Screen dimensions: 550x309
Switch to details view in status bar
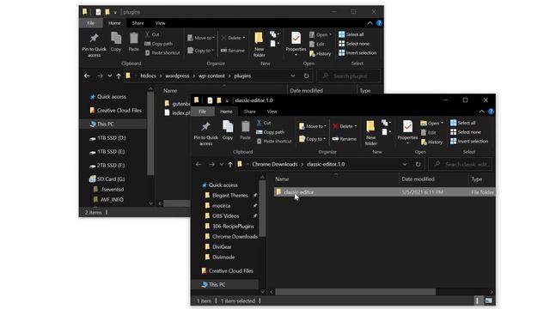tap(478, 300)
